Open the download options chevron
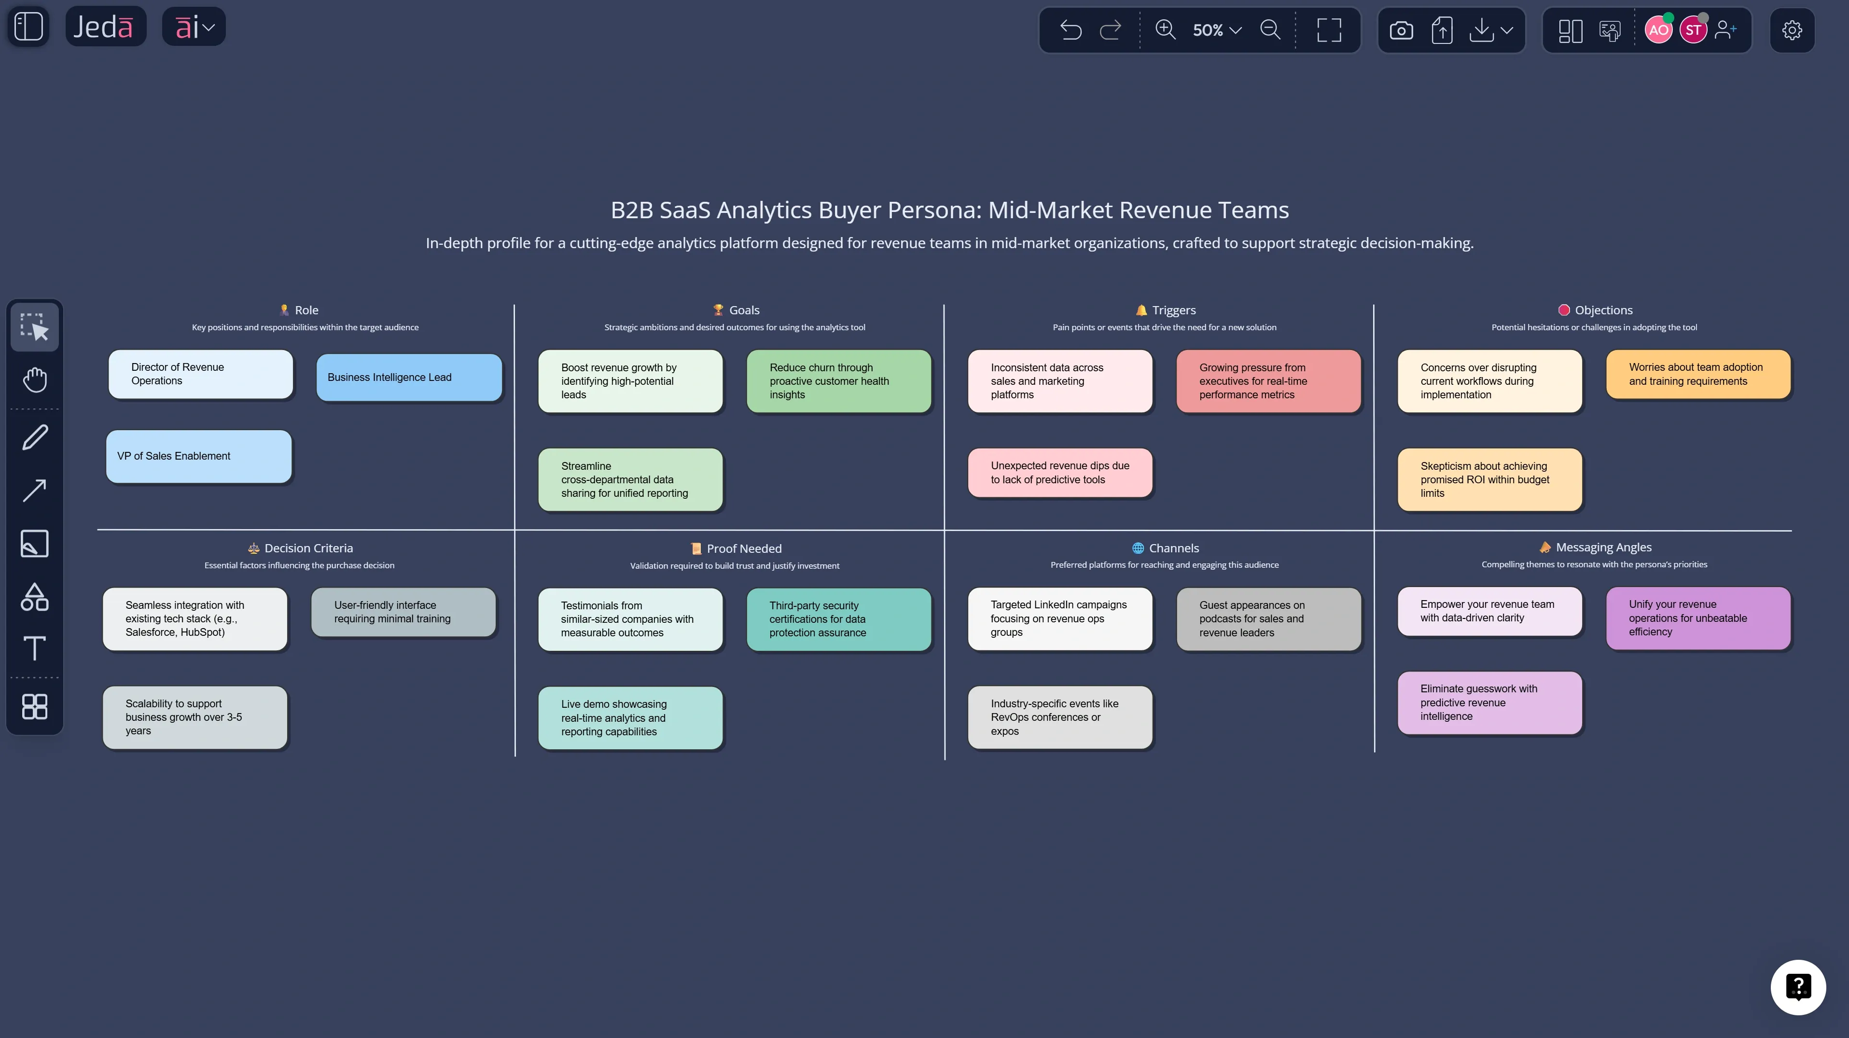Viewport: 1849px width, 1038px height. (1506, 30)
